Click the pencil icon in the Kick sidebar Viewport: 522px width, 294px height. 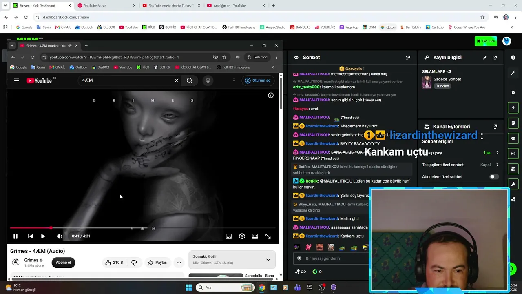click(x=513, y=73)
